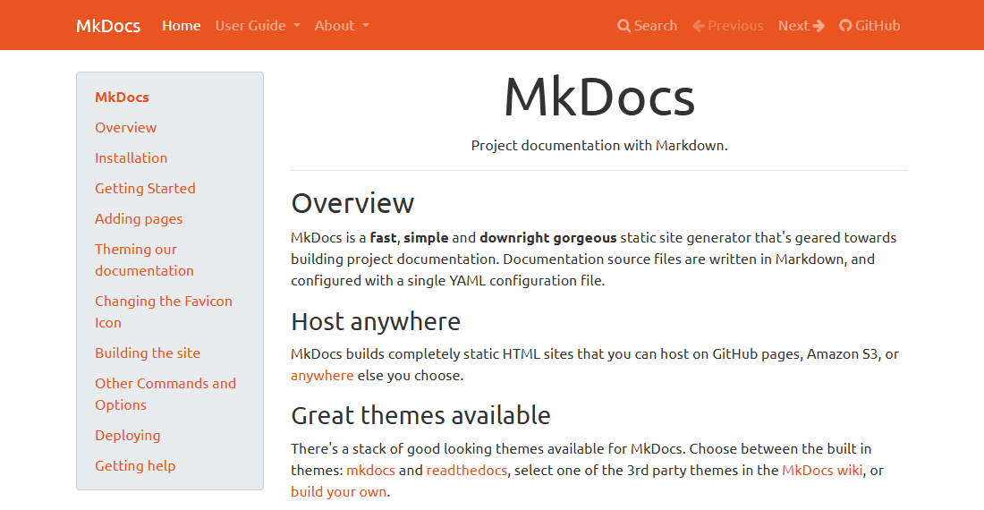984x510 pixels.
Task: Open the 'mkdocs' theme link
Action: [371, 471]
